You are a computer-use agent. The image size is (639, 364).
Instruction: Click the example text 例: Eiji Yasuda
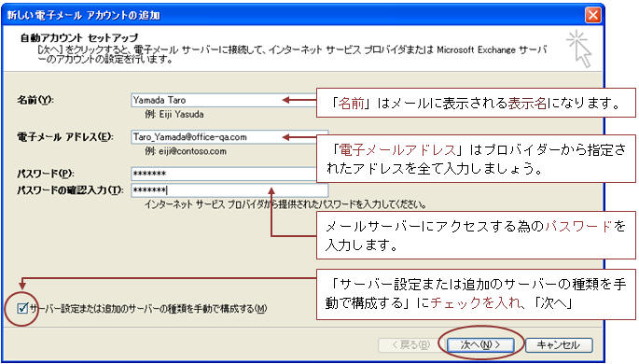(174, 115)
